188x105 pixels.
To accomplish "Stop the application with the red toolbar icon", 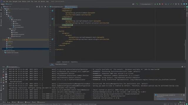I will pos(162,4).
